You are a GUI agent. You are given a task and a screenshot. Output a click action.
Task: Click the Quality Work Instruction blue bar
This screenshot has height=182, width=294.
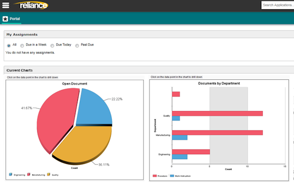click(x=176, y=118)
